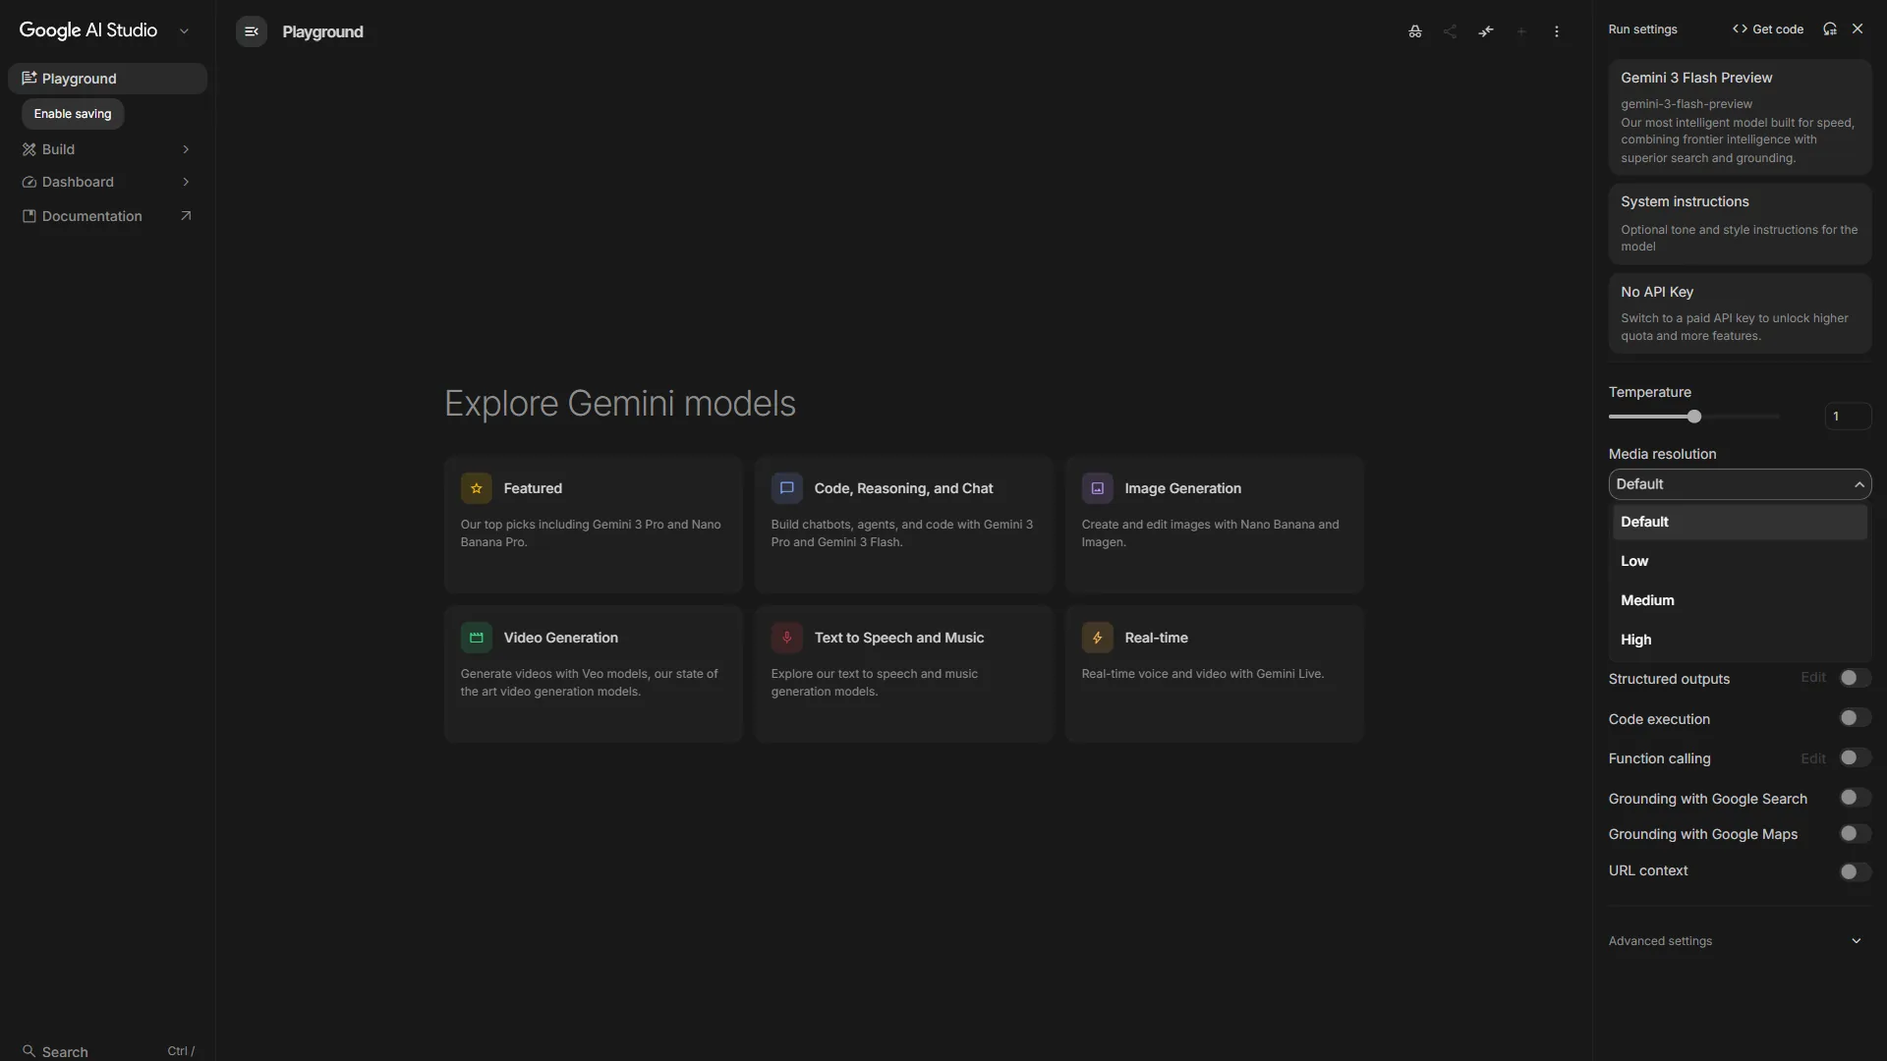Click the Temperature slider handle

tap(1694, 417)
